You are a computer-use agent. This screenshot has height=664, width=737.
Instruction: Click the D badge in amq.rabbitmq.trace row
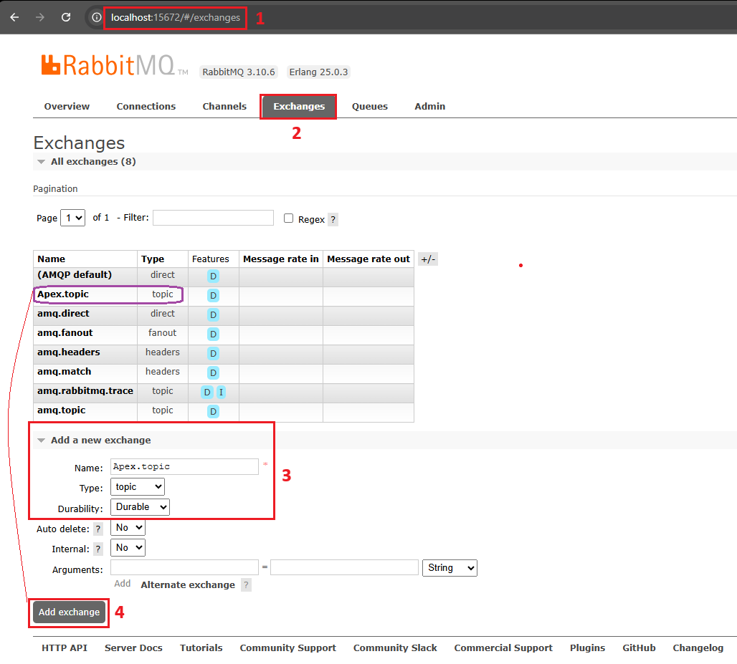(x=206, y=392)
